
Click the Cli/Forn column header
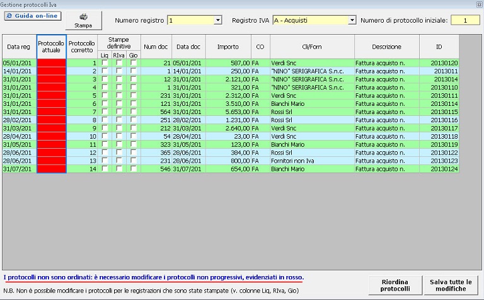point(311,47)
